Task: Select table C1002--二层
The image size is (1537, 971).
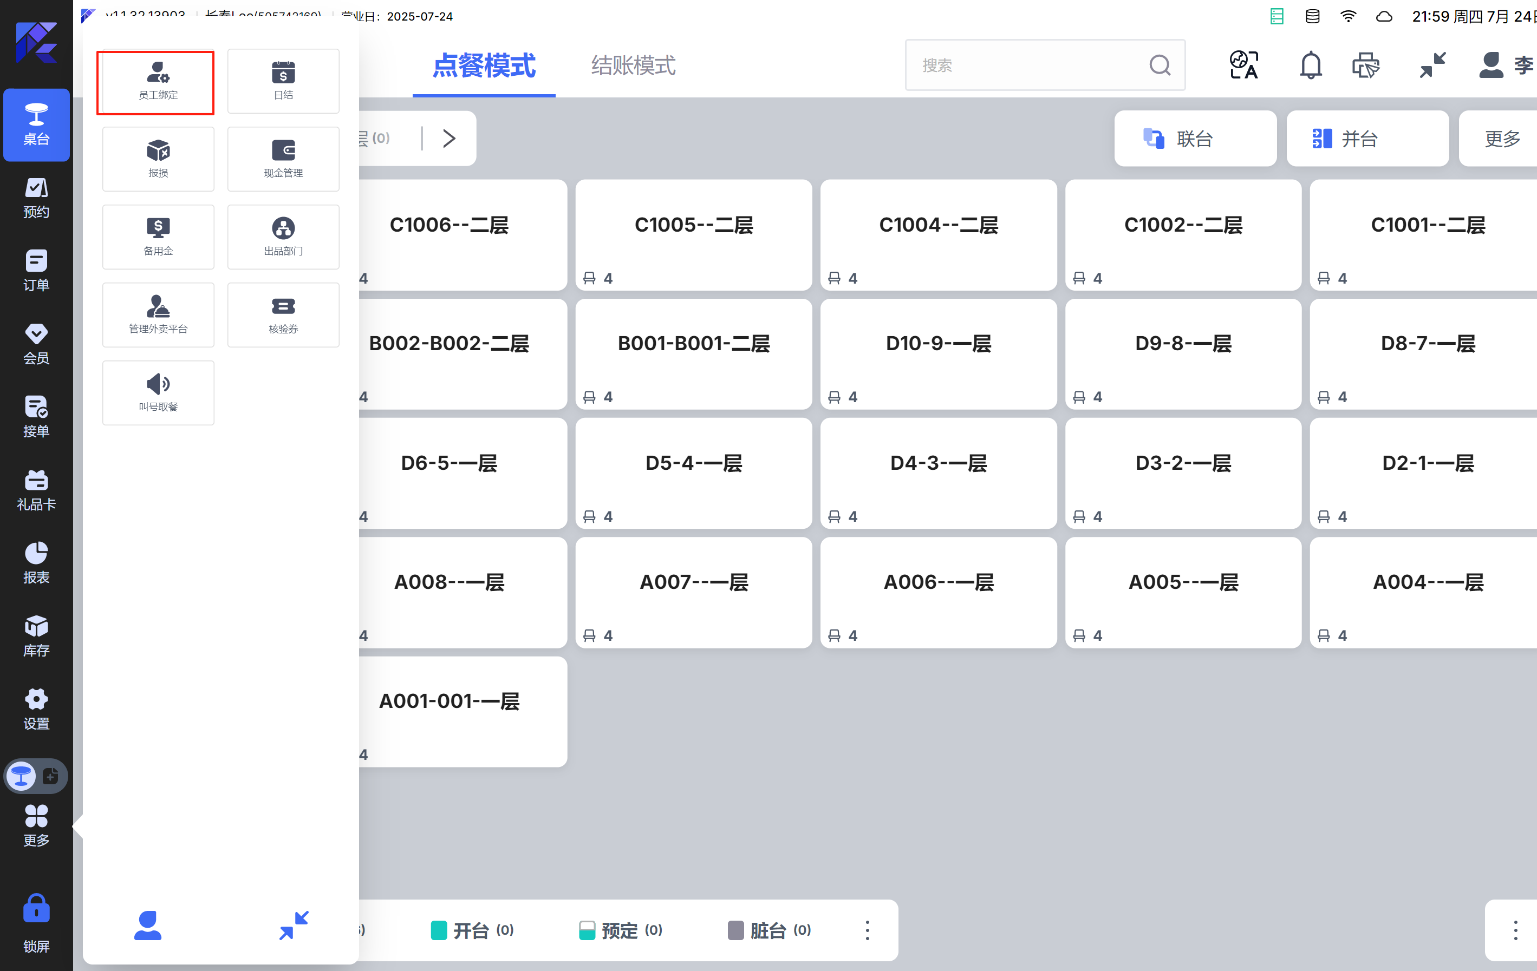Action: (x=1183, y=235)
